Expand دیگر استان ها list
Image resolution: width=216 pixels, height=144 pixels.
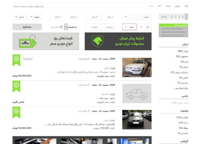[181, 88]
